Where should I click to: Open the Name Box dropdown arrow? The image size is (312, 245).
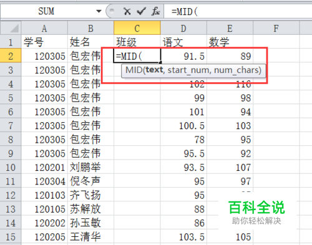[x=99, y=11]
